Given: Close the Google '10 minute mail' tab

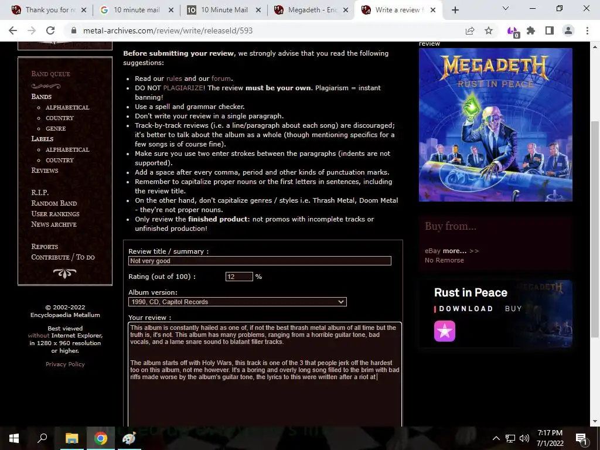Looking at the screenshot, I should click(x=172, y=10).
